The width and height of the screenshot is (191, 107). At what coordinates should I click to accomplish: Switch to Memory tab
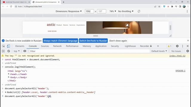[x=87, y=46]
